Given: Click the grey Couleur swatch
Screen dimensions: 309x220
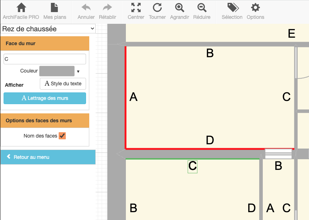Looking at the screenshot, I should pos(57,71).
